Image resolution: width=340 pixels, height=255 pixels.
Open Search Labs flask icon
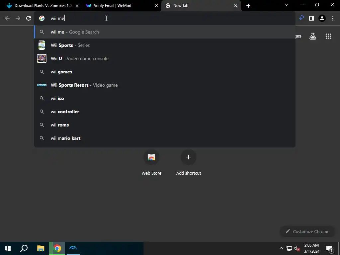tap(313, 36)
